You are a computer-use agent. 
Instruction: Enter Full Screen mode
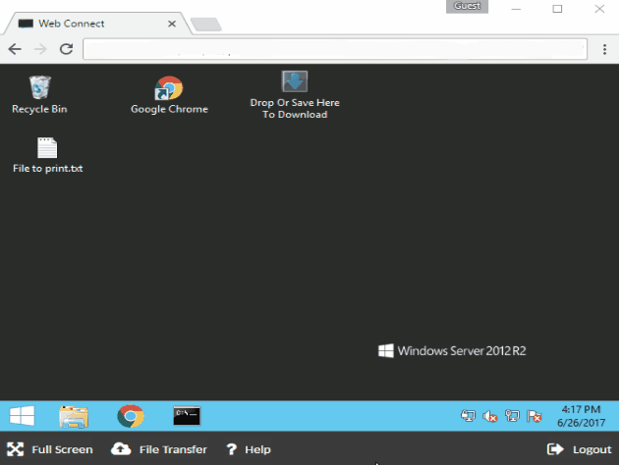point(50,449)
